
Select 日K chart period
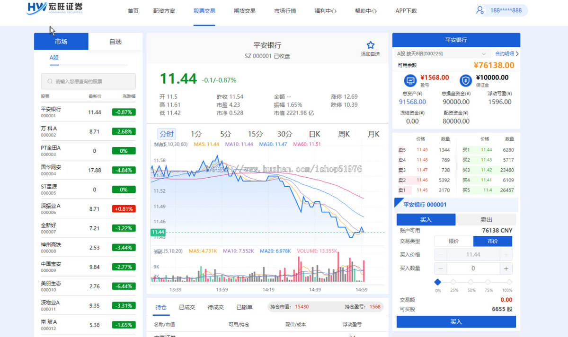click(x=314, y=134)
